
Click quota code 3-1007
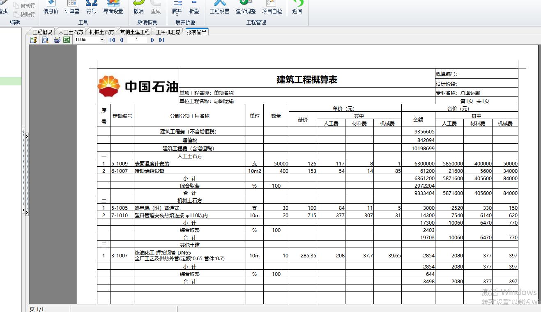[x=120, y=255]
